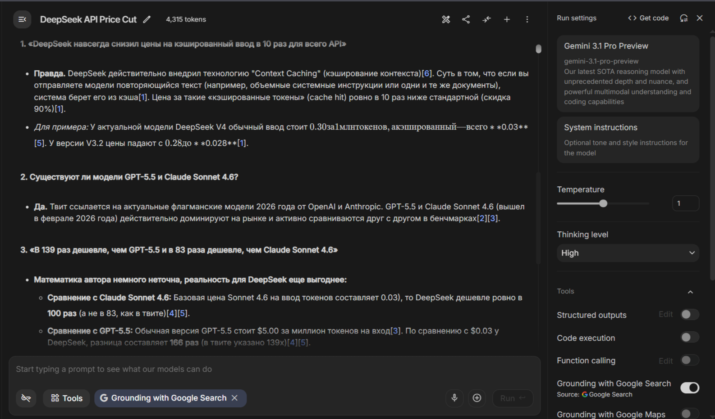Enable the Grounding with Google Maps switch
Image resolution: width=715 pixels, height=419 pixels.
690,414
